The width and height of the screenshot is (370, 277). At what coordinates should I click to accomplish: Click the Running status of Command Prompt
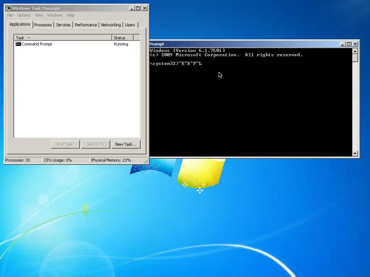121,44
